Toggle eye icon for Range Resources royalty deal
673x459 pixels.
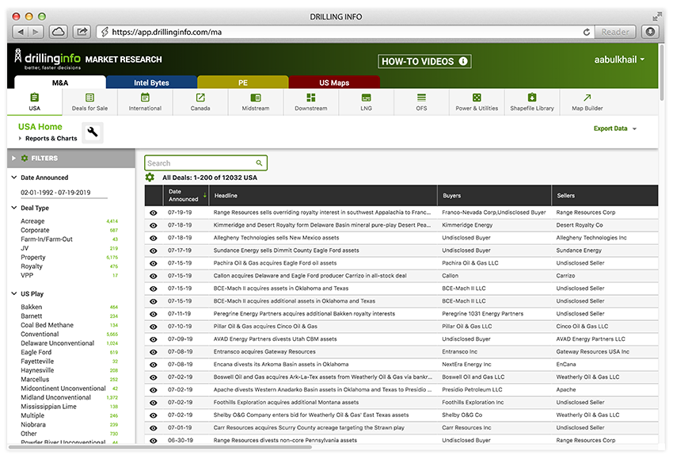154,212
